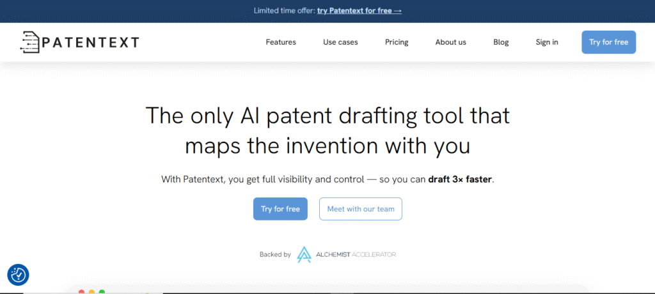Visit the Blog from the navigation
655x294 pixels.
point(501,42)
